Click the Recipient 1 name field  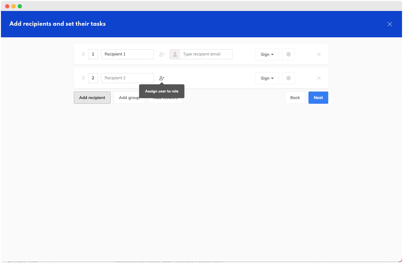[x=127, y=54]
